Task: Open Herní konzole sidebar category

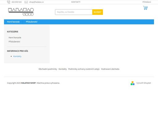Action: (x=15, y=37)
